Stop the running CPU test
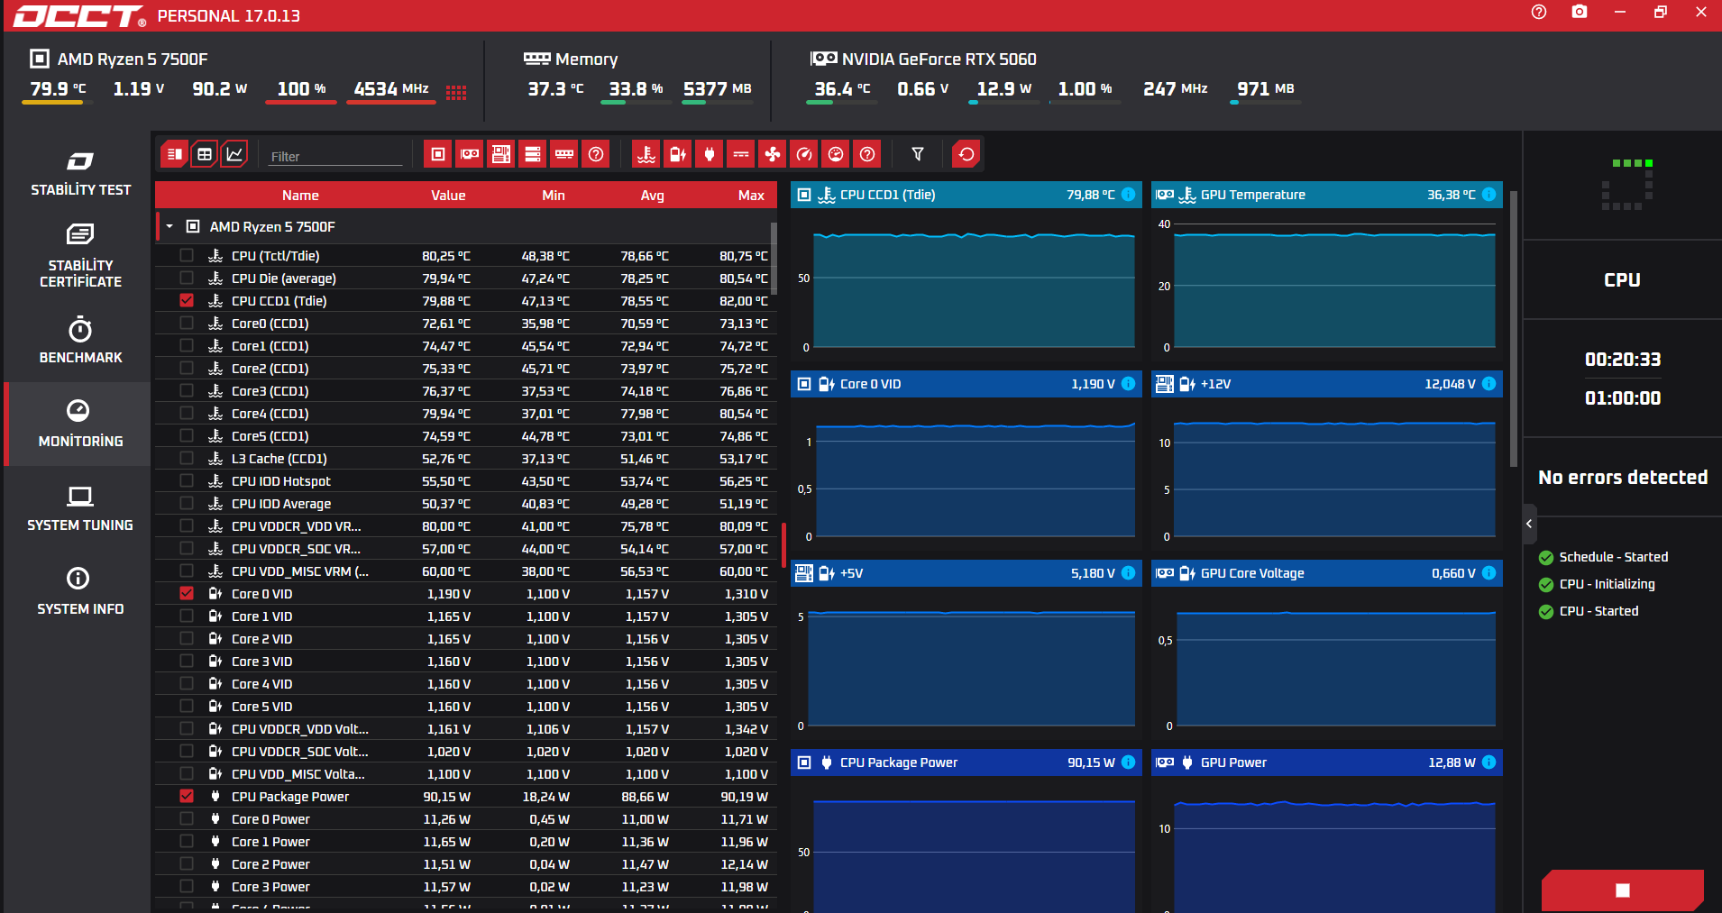The height and width of the screenshot is (913, 1722). (x=1623, y=890)
